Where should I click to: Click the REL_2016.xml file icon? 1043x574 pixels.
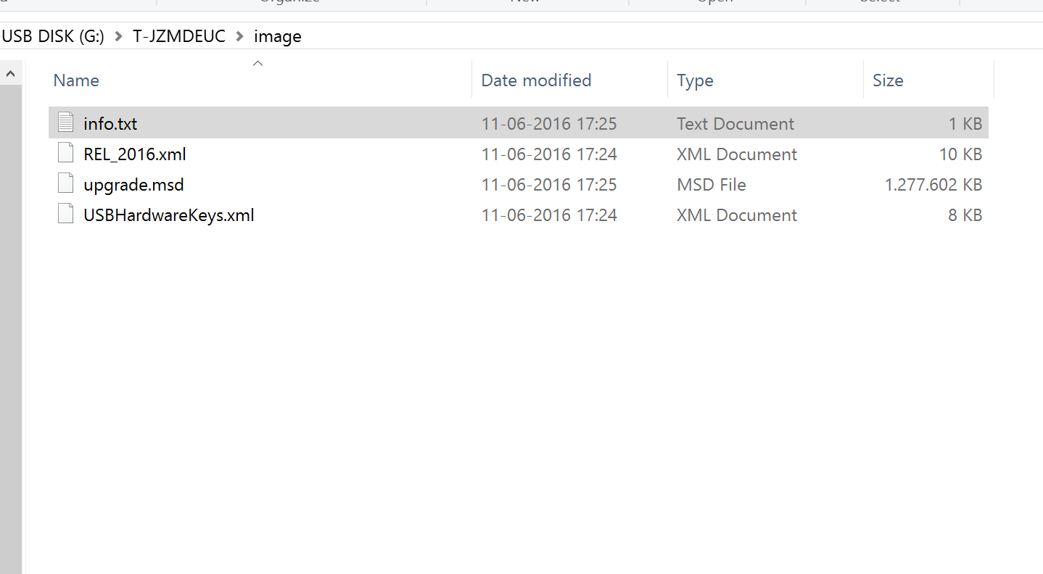[65, 154]
